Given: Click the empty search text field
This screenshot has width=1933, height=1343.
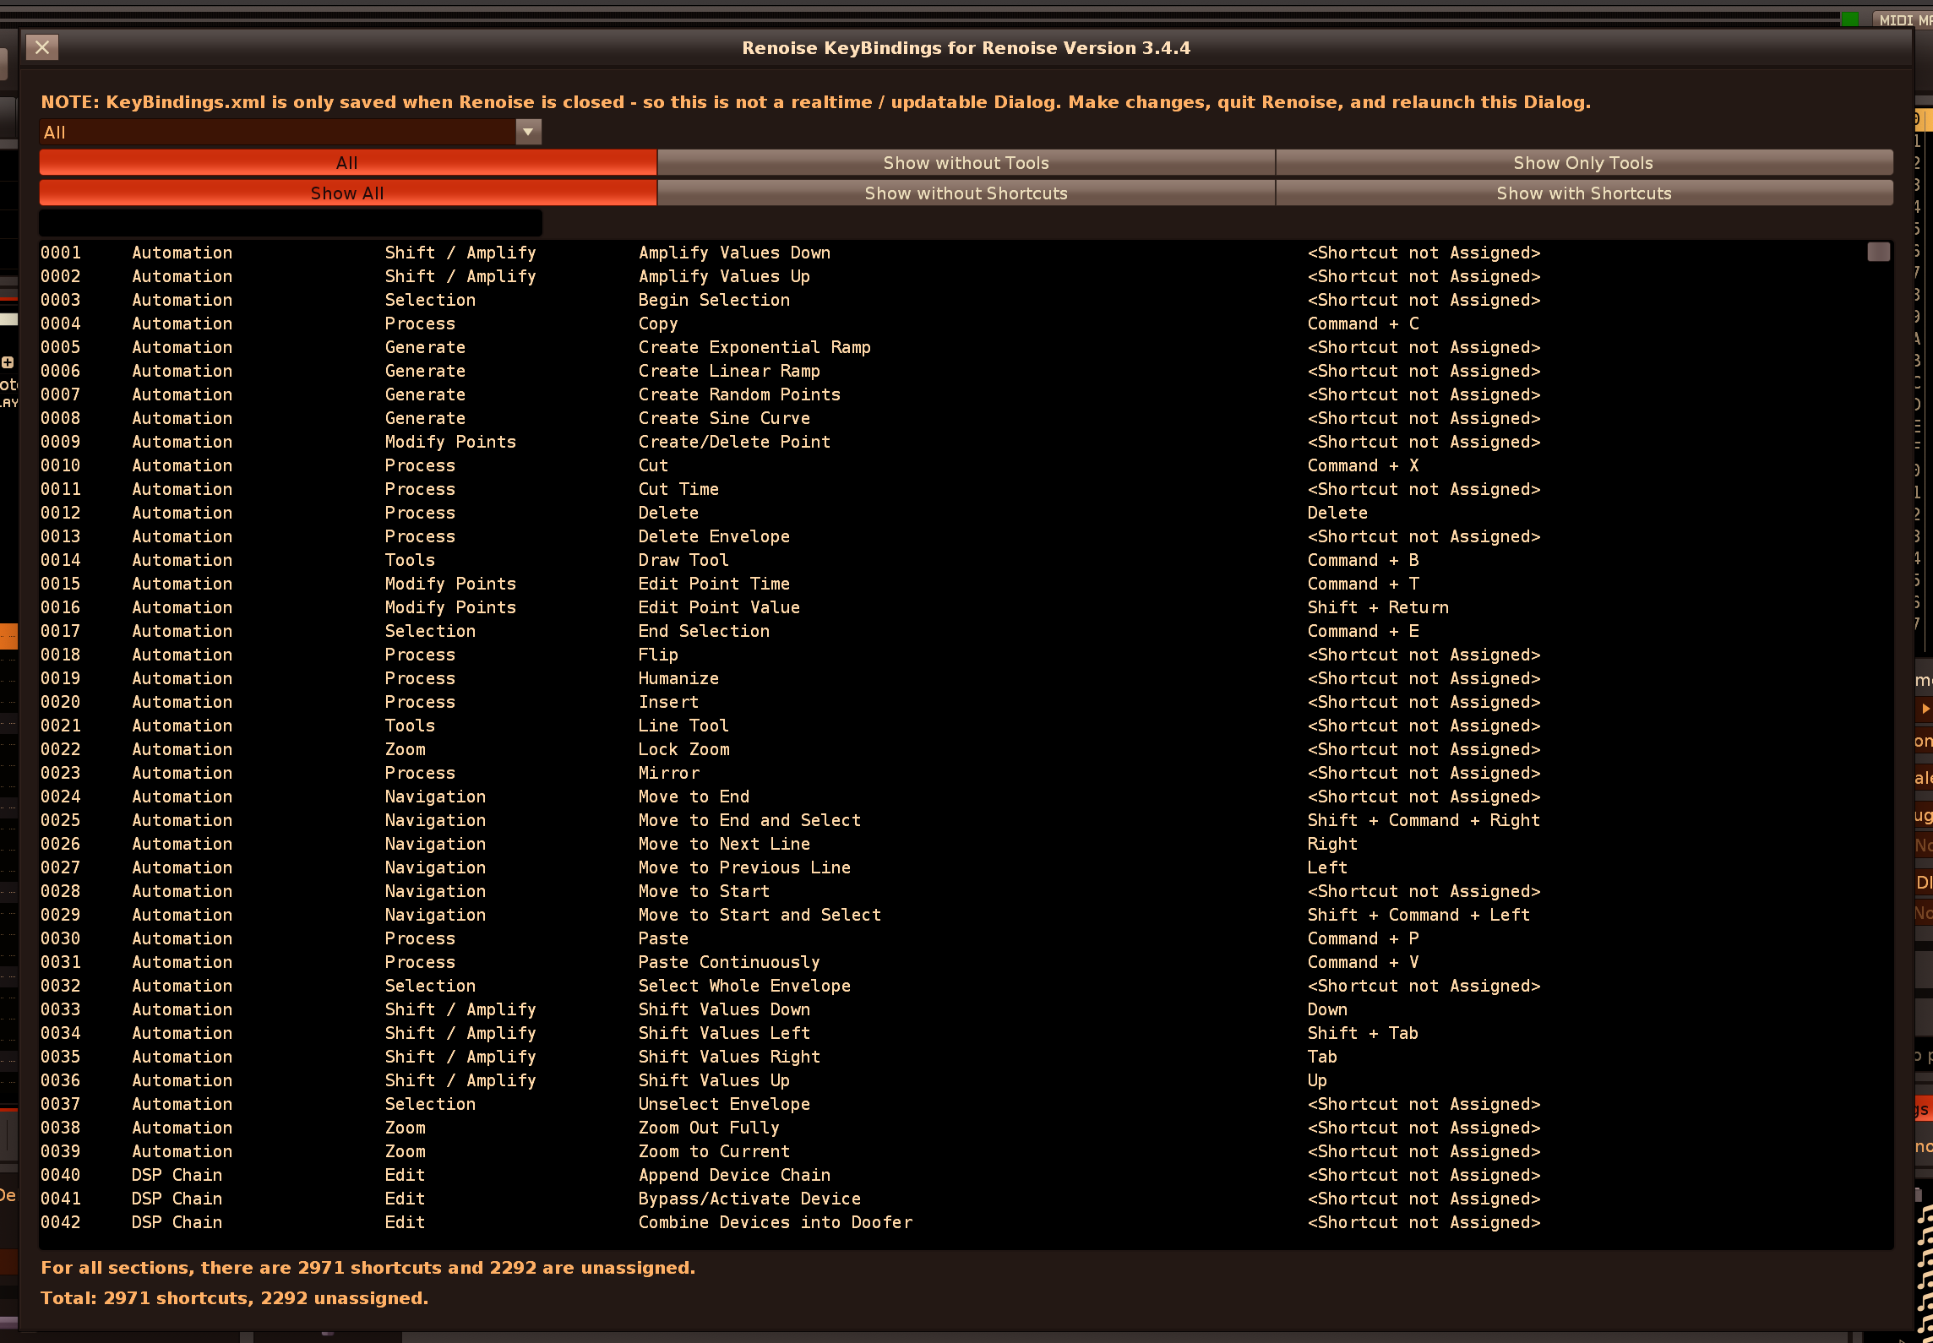Looking at the screenshot, I should pos(291,222).
